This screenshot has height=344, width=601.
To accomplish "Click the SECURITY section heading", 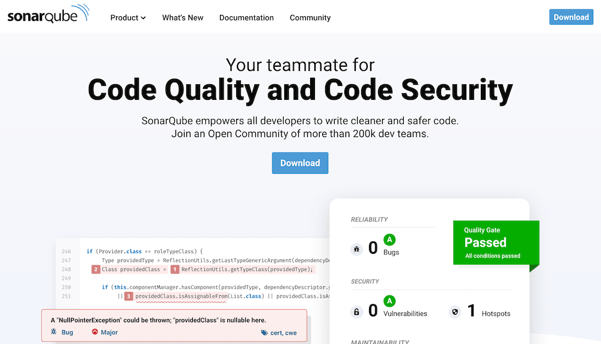I will click(365, 281).
